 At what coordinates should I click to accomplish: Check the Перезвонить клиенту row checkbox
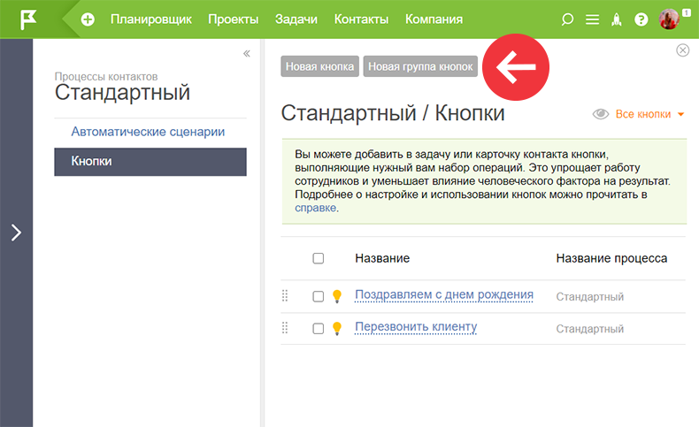[319, 329]
